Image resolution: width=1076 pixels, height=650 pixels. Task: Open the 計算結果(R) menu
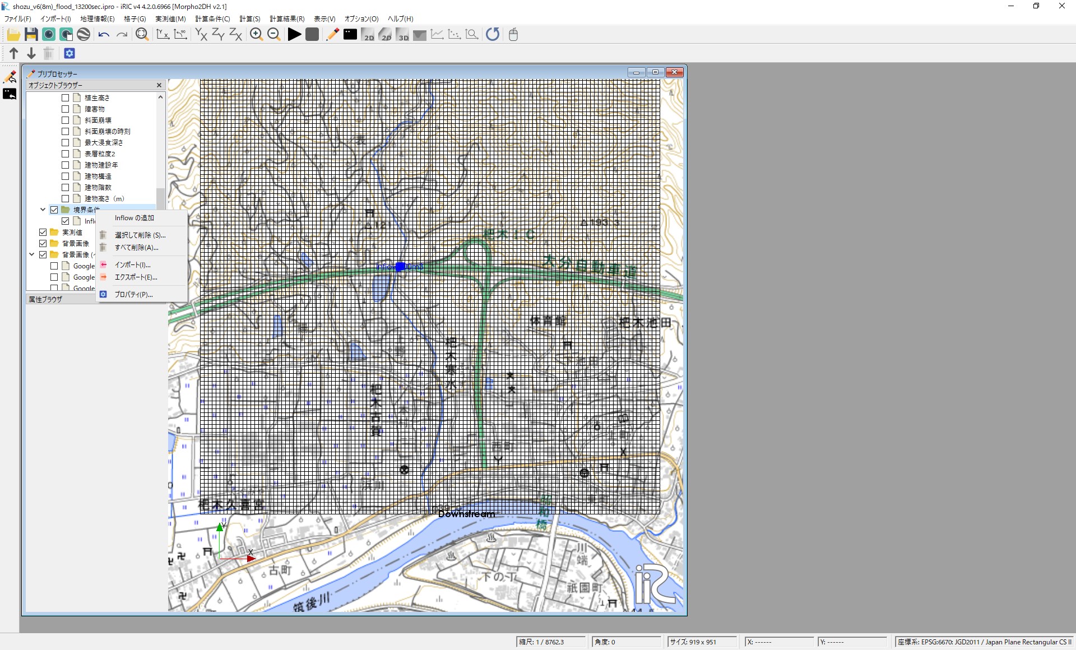tap(287, 18)
